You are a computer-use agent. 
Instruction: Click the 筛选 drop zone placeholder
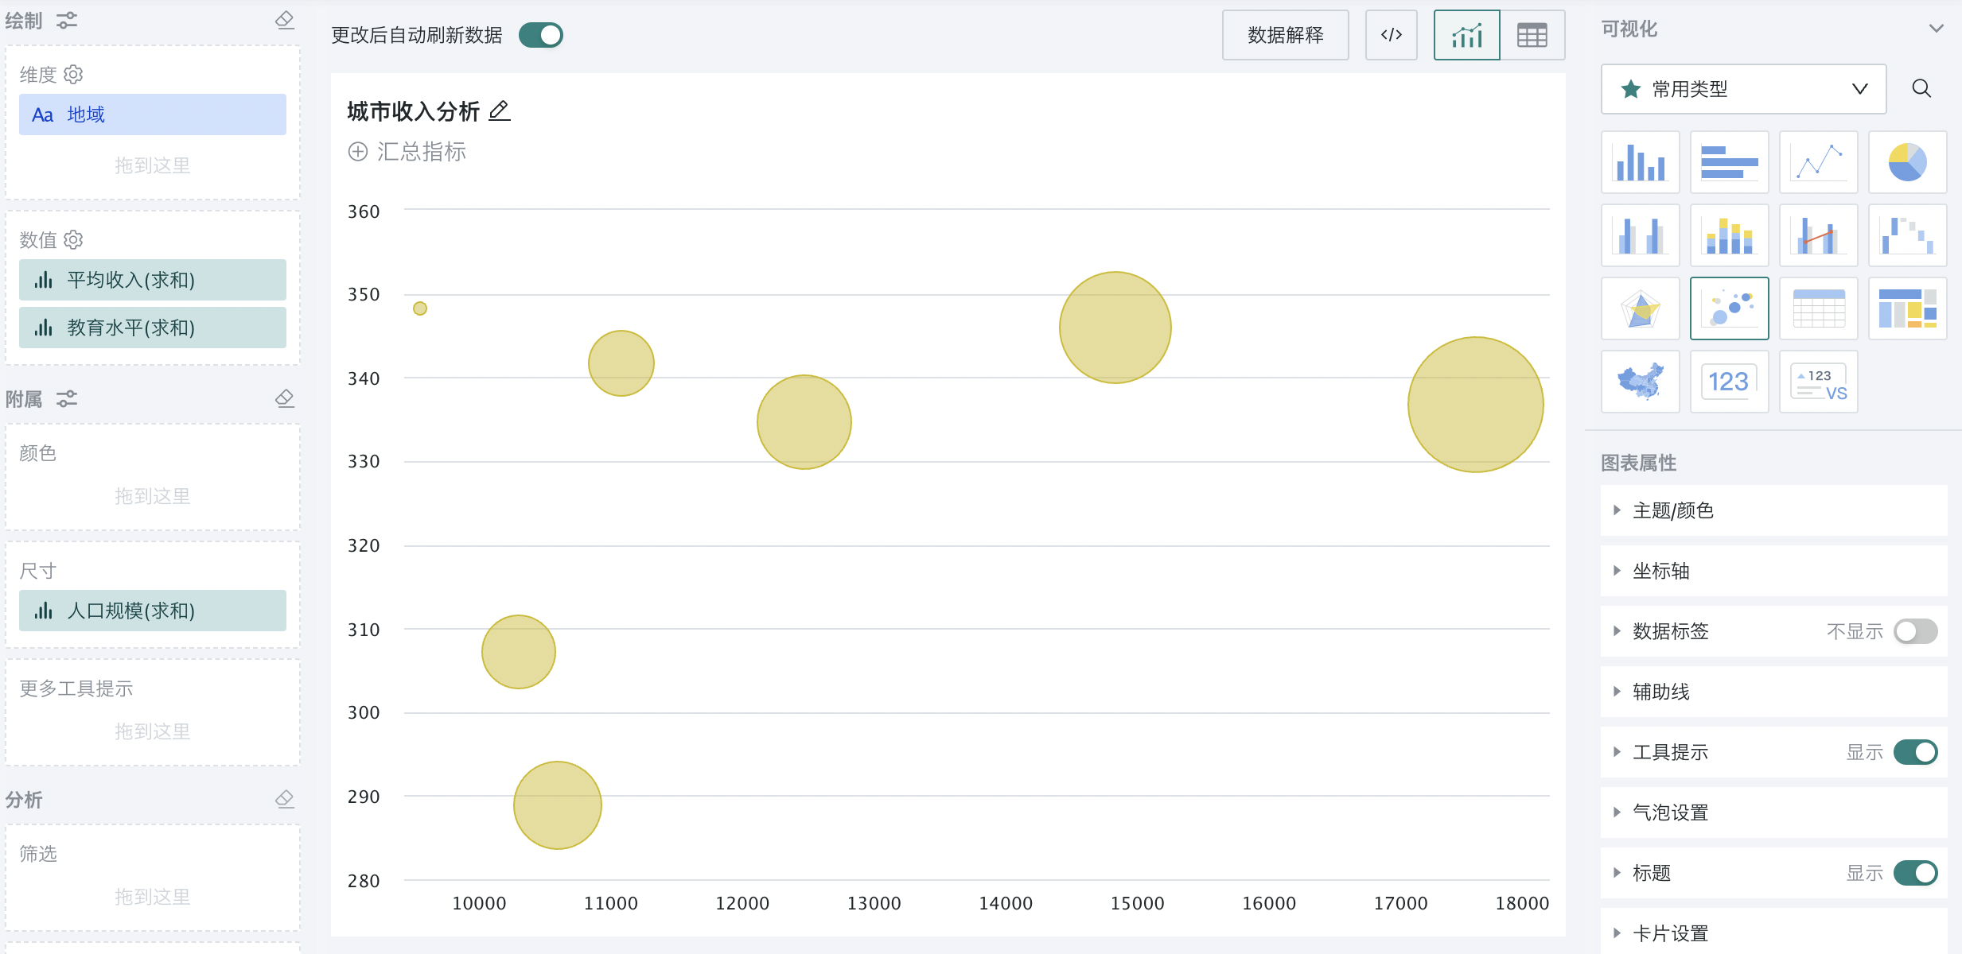pyautogui.click(x=153, y=897)
